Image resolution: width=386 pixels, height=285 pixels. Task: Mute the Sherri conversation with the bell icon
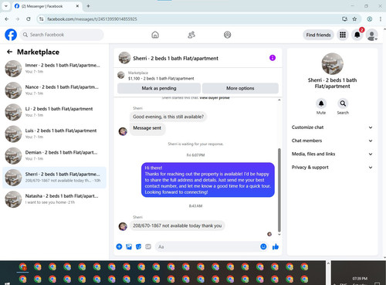click(321, 103)
